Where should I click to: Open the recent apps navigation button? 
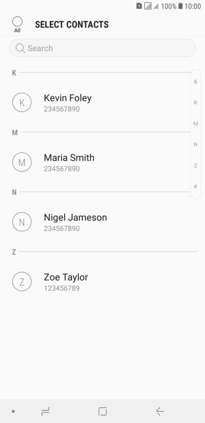click(x=45, y=411)
